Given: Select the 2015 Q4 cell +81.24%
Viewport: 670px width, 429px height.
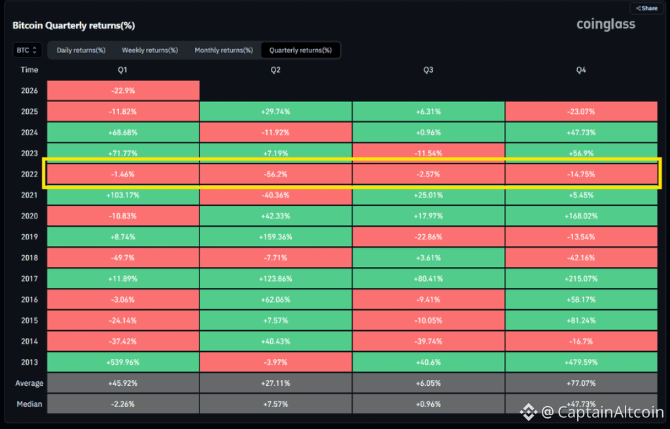Looking at the screenshot, I should coord(581,320).
